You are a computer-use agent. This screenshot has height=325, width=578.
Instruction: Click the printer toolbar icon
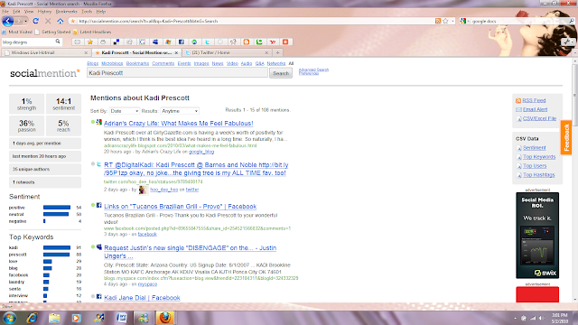pyautogui.click(x=103, y=42)
